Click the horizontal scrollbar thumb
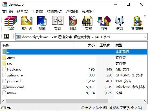 pos(57,101)
